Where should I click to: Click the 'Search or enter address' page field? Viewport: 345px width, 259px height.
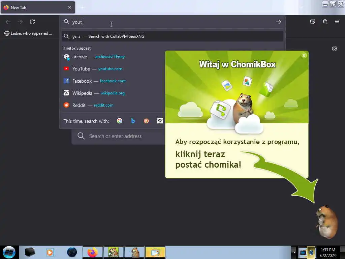(x=119, y=136)
